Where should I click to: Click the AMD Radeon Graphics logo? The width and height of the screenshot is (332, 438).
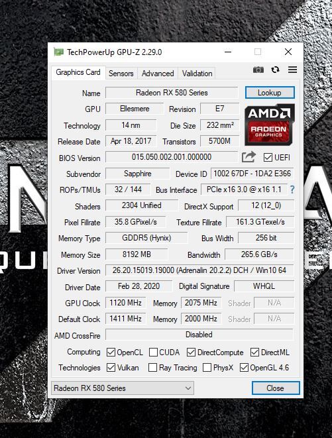click(270, 125)
